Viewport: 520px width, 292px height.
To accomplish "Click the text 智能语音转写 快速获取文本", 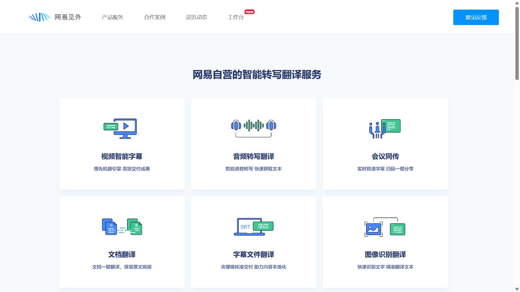I will pos(253,169).
